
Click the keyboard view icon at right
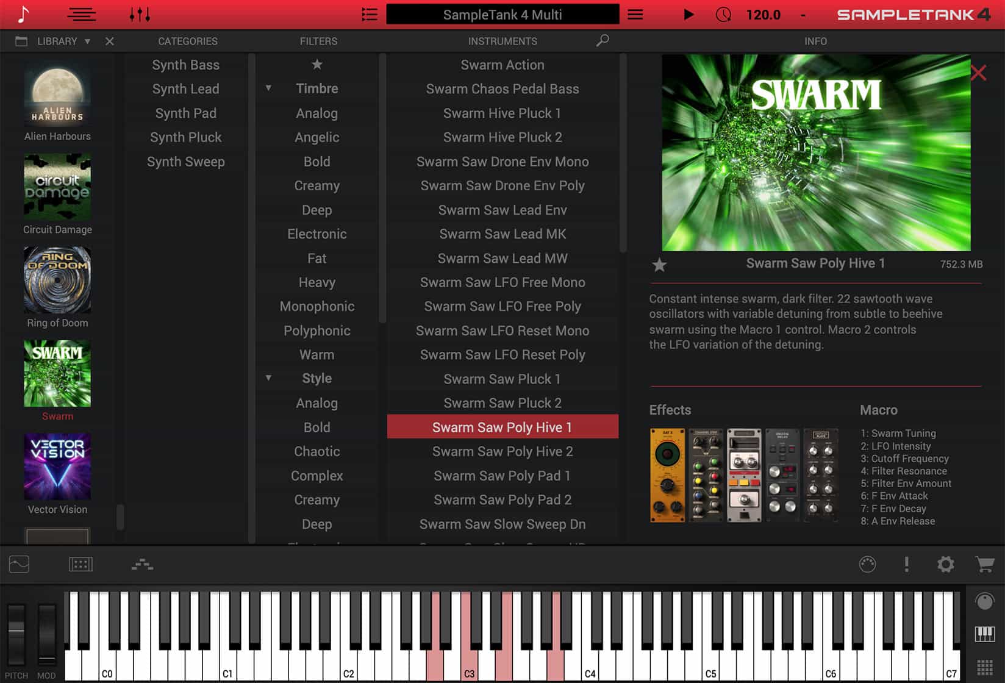click(x=985, y=634)
